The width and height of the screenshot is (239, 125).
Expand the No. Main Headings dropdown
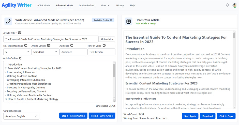(17, 52)
